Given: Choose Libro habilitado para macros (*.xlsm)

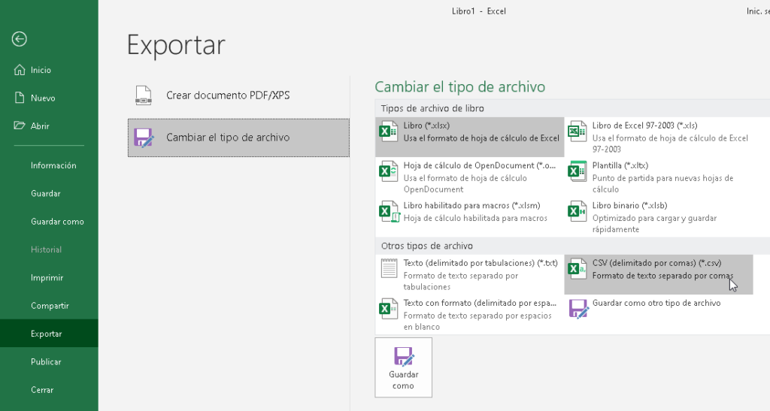Looking at the screenshot, I should point(470,217).
